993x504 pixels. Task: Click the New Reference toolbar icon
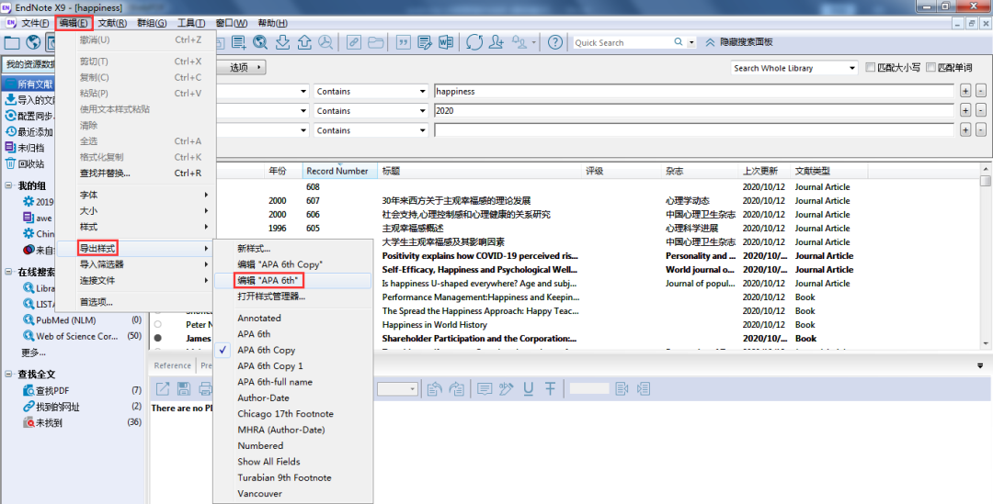click(239, 42)
